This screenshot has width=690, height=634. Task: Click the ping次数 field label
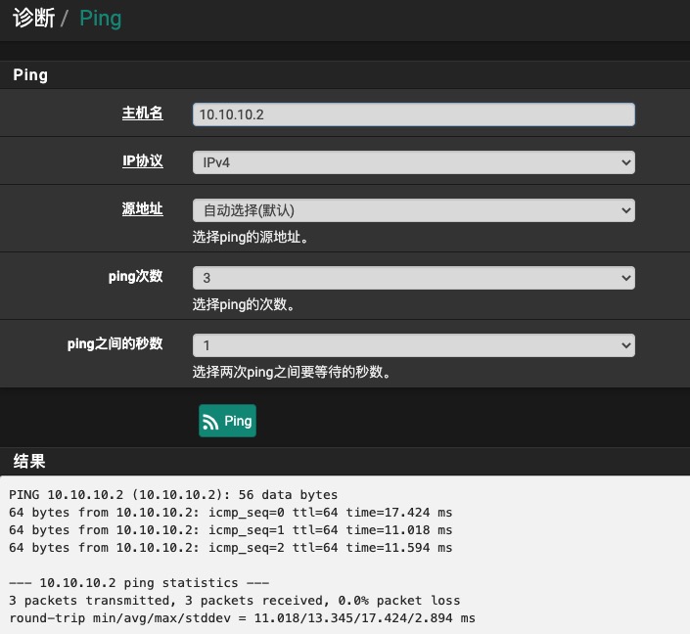pos(135,276)
